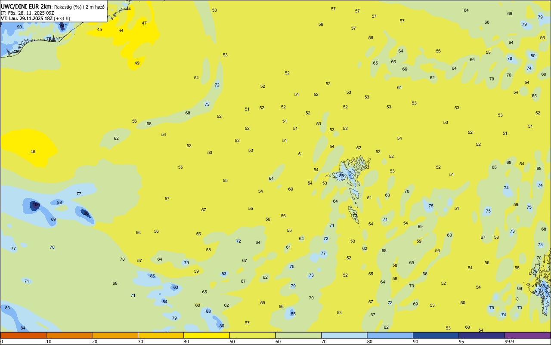Click the 'UWC/DINI EUR 2km' title text
This screenshot has height=345, width=551.
pyautogui.click(x=26, y=6)
